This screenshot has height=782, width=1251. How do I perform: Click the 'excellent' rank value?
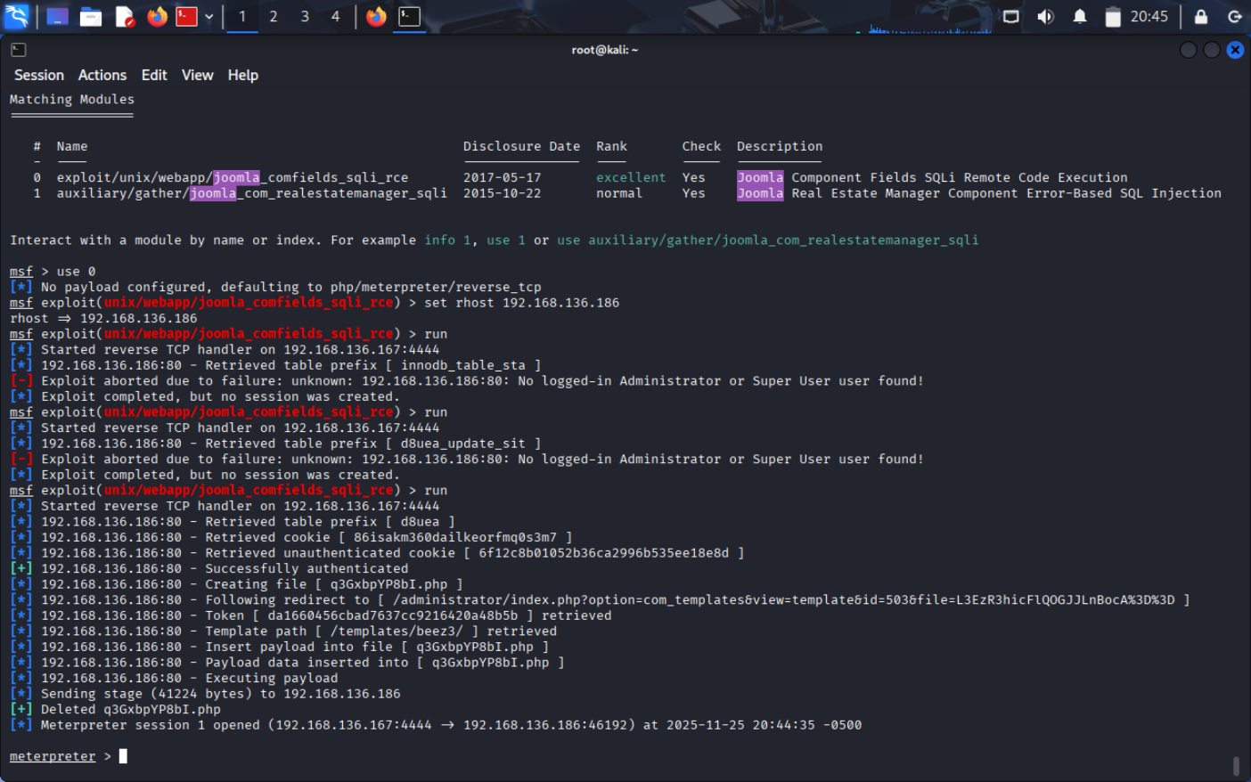(x=631, y=178)
